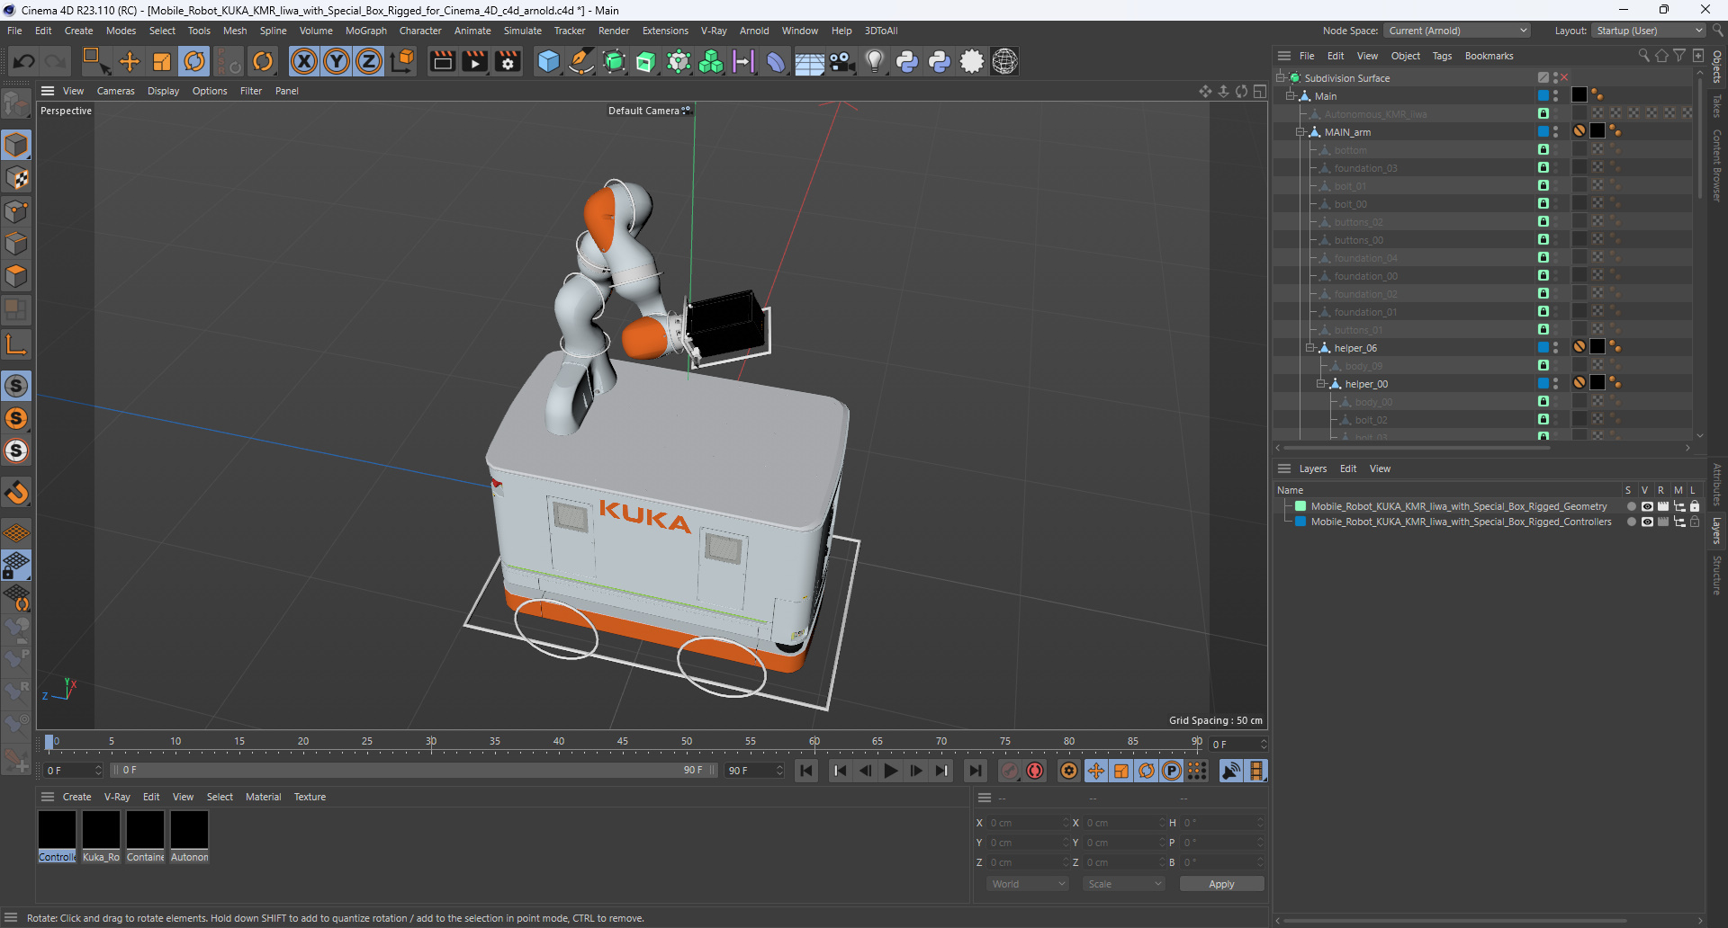1728x928 pixels.
Task: Click the X position input field
Action: tap(1026, 823)
